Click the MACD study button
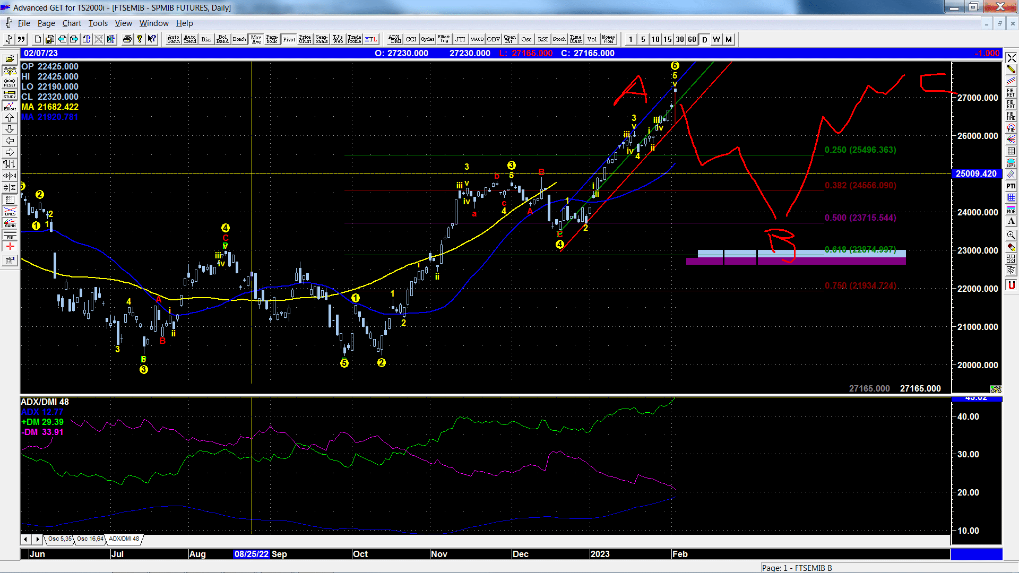 click(x=477, y=39)
